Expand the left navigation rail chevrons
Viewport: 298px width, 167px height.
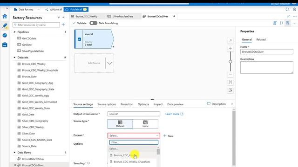[7, 8]
